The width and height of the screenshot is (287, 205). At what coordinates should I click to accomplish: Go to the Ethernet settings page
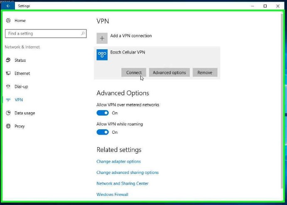[x=22, y=73]
